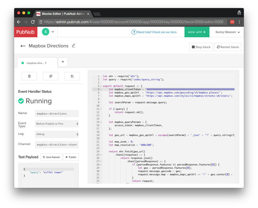Click the pencil edit icon beside Mapbox Directions

click(x=74, y=46)
